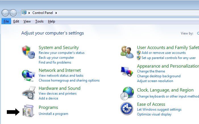Click the Forward navigation arrow button

point(13,13)
